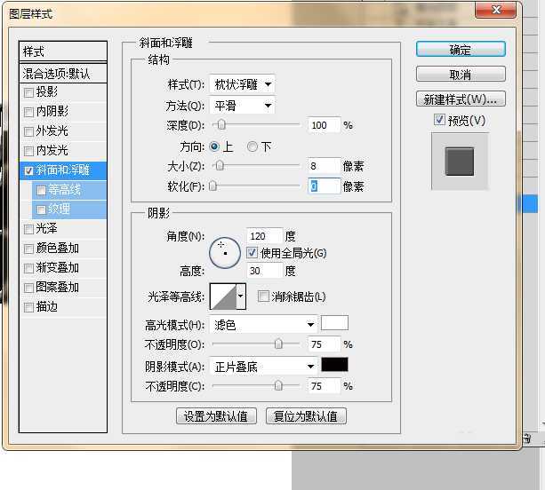Click the 确定 confirm button
Screen dimensions: 545x490
[x=461, y=50]
